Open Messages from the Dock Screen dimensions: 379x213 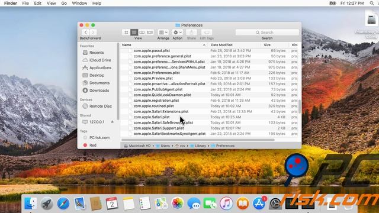pyautogui.click(x=194, y=204)
